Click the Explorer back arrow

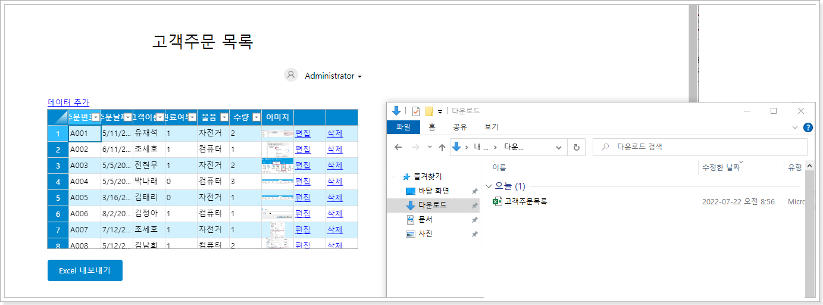(x=398, y=147)
